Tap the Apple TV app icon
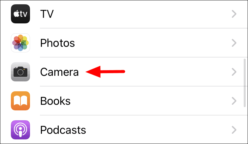 [x=20, y=14]
